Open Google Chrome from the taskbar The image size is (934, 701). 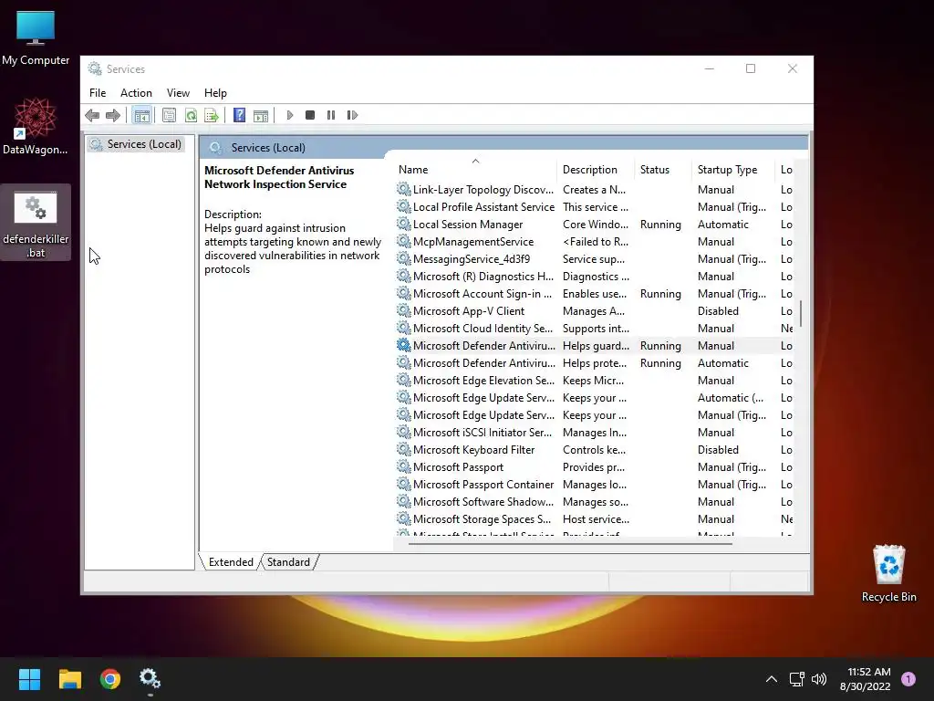110,679
